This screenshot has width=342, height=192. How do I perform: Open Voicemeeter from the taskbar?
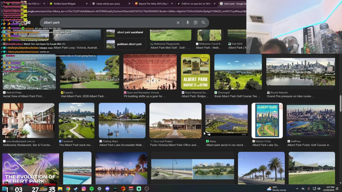pos(131,189)
